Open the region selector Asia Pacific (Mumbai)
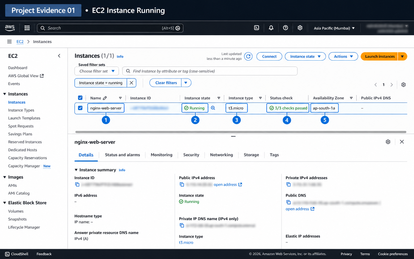Screen dimensions: 414x259 pyautogui.click(x=334, y=28)
